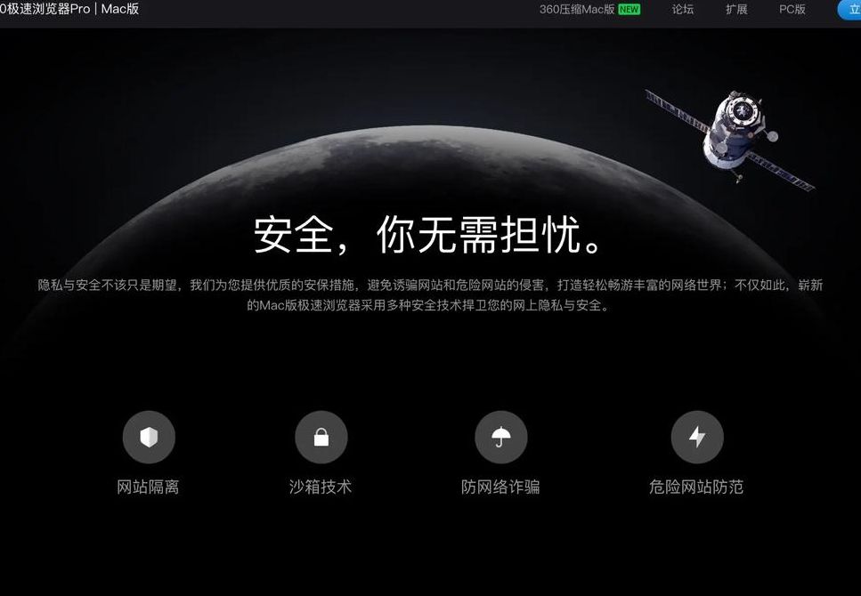Switch to the PC版 page
The width and height of the screenshot is (861, 596).
coord(792,9)
